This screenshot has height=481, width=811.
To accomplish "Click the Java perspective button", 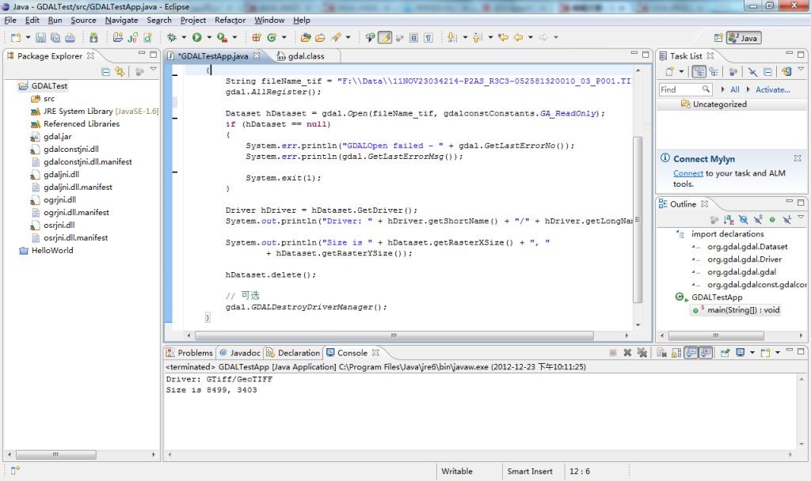I will click(x=744, y=38).
